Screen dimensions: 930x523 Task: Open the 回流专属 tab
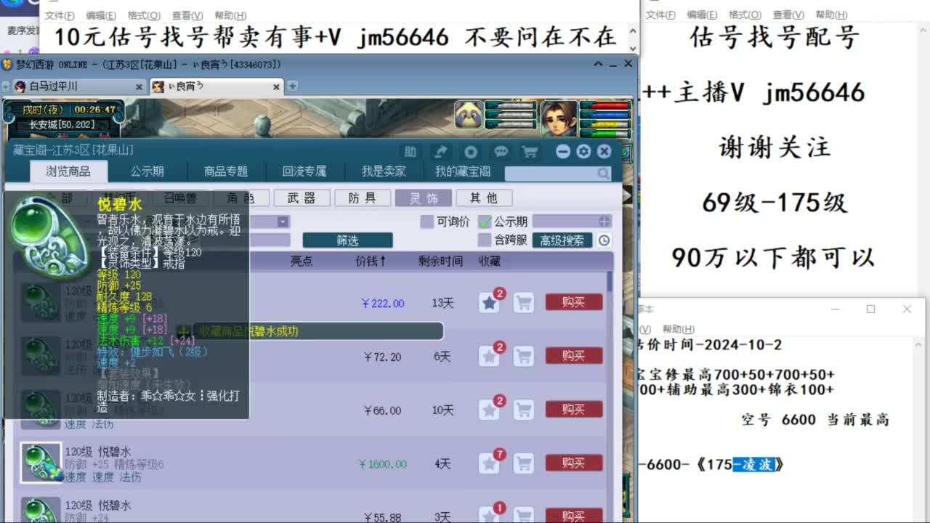click(304, 171)
